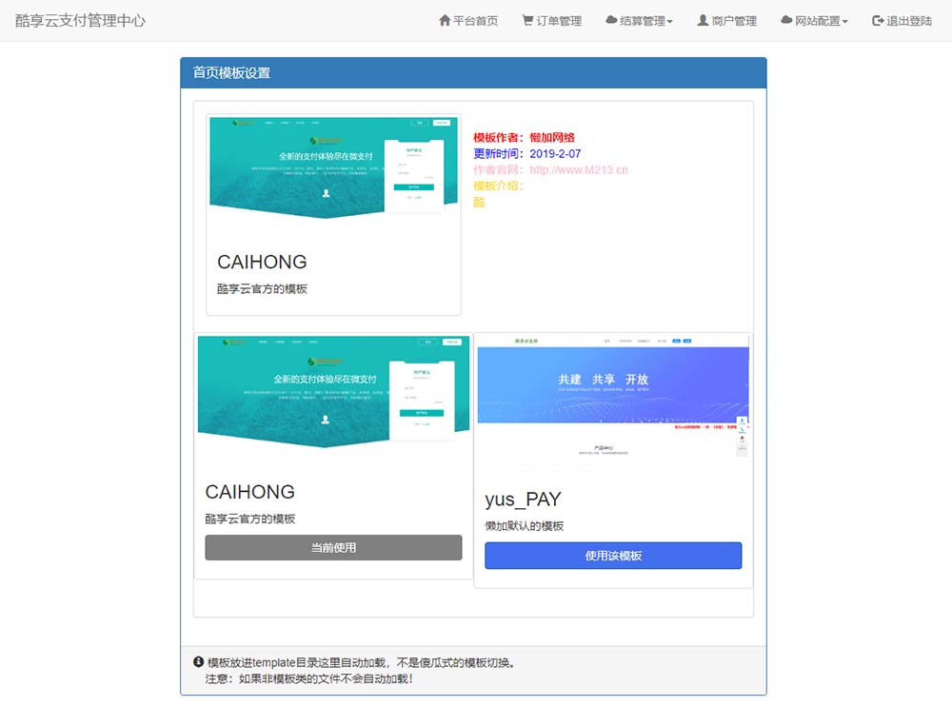Click the shopping cart icon for 订单管理

527,21
